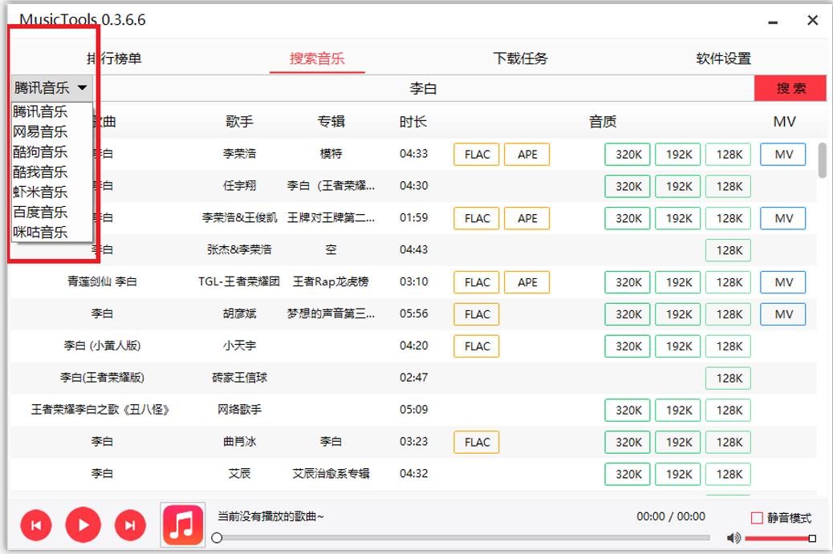Open MV for 李荣浩 模特 song
Image resolution: width=833 pixels, height=554 pixels.
point(783,155)
